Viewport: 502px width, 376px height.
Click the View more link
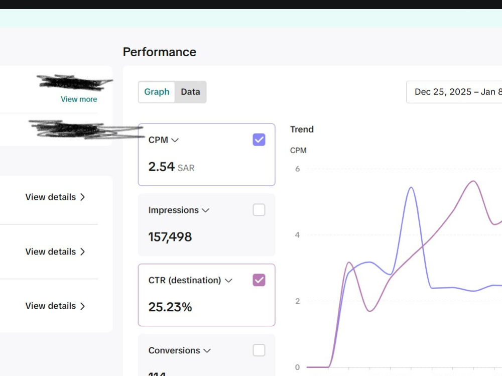[x=79, y=99]
